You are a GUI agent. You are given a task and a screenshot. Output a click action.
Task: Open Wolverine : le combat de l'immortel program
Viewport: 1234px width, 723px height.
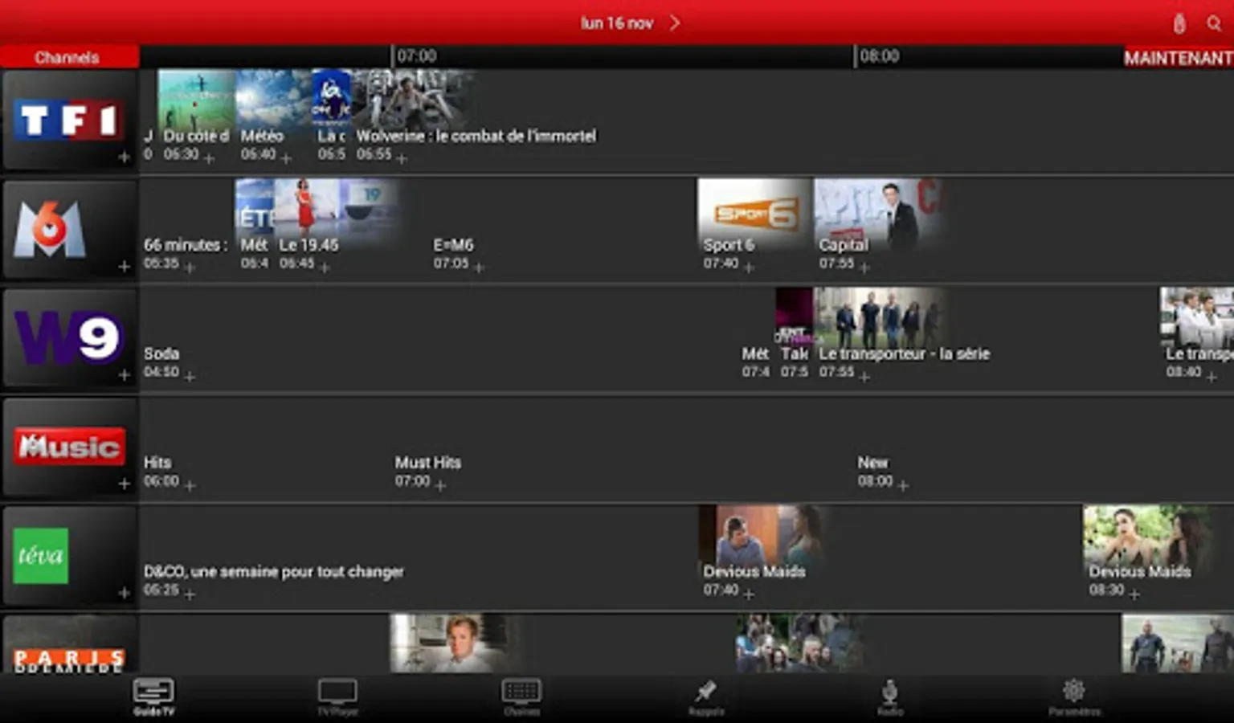[x=476, y=136]
